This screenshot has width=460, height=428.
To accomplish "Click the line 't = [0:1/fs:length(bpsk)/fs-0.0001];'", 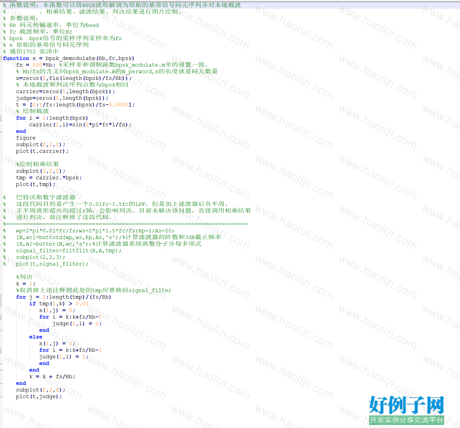I will coord(75,105).
